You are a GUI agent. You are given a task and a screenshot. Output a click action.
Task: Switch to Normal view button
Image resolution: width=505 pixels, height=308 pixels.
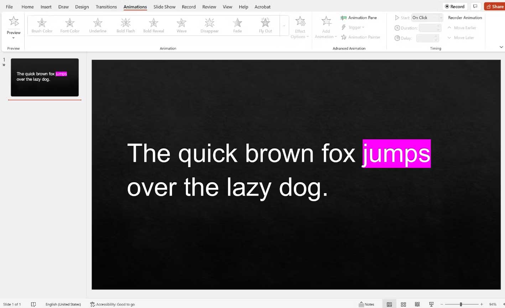pyautogui.click(x=389, y=304)
